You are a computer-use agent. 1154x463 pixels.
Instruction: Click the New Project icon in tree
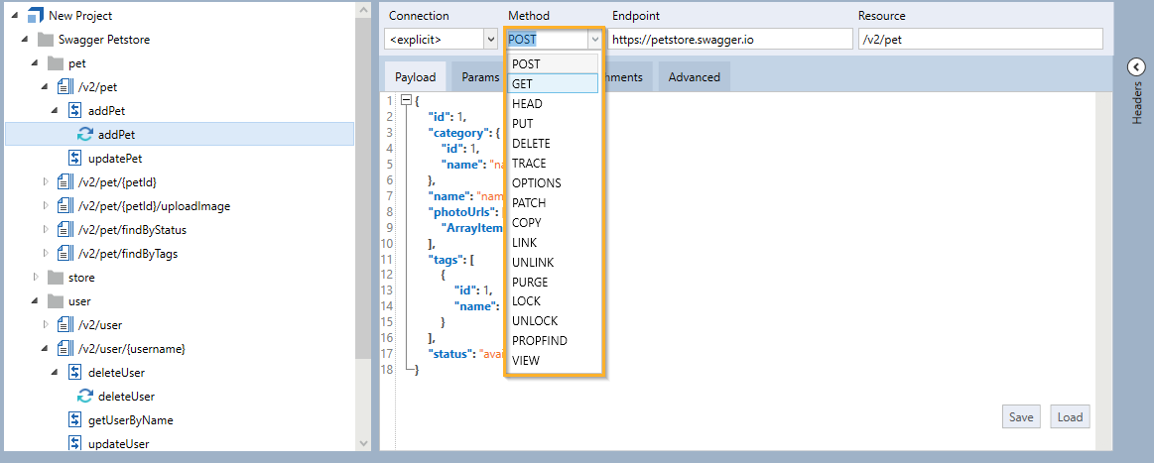tap(35, 16)
